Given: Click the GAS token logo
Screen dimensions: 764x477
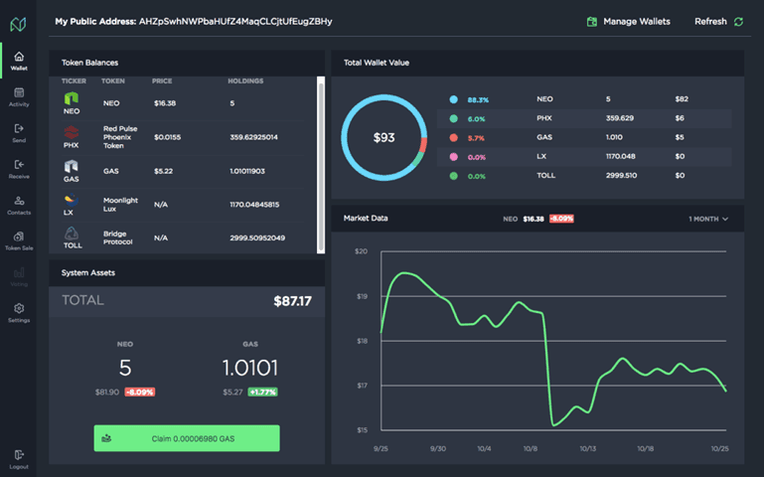Looking at the screenshot, I should (72, 167).
